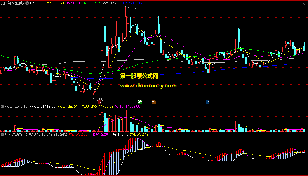Click the 强弱线: 2.19 value
The height and width of the screenshot is (176, 308).
(139, 134)
